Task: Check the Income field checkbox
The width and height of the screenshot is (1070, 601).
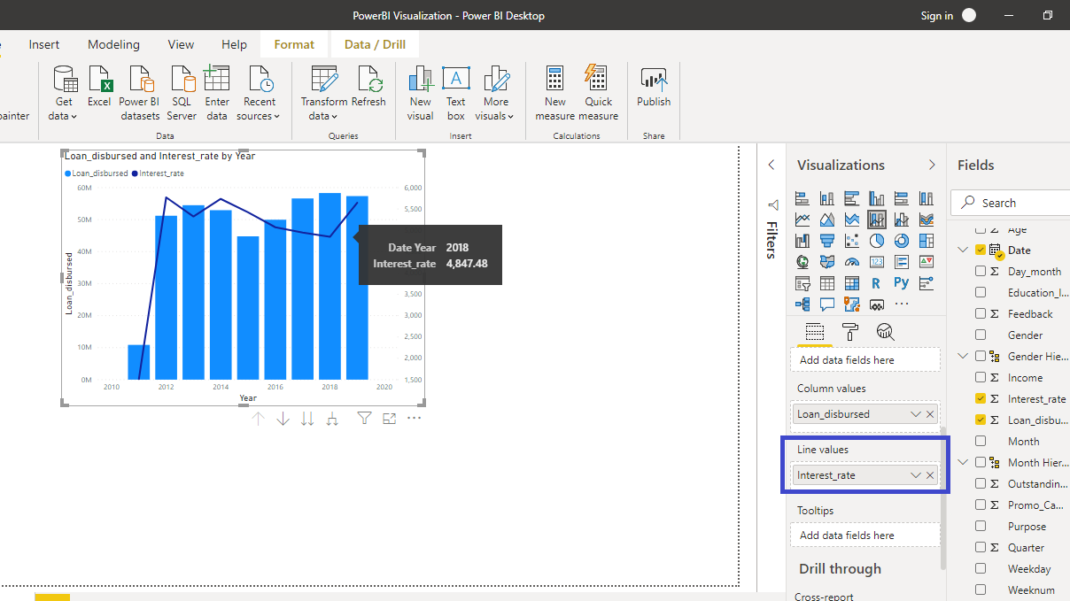Action: pyautogui.click(x=981, y=378)
